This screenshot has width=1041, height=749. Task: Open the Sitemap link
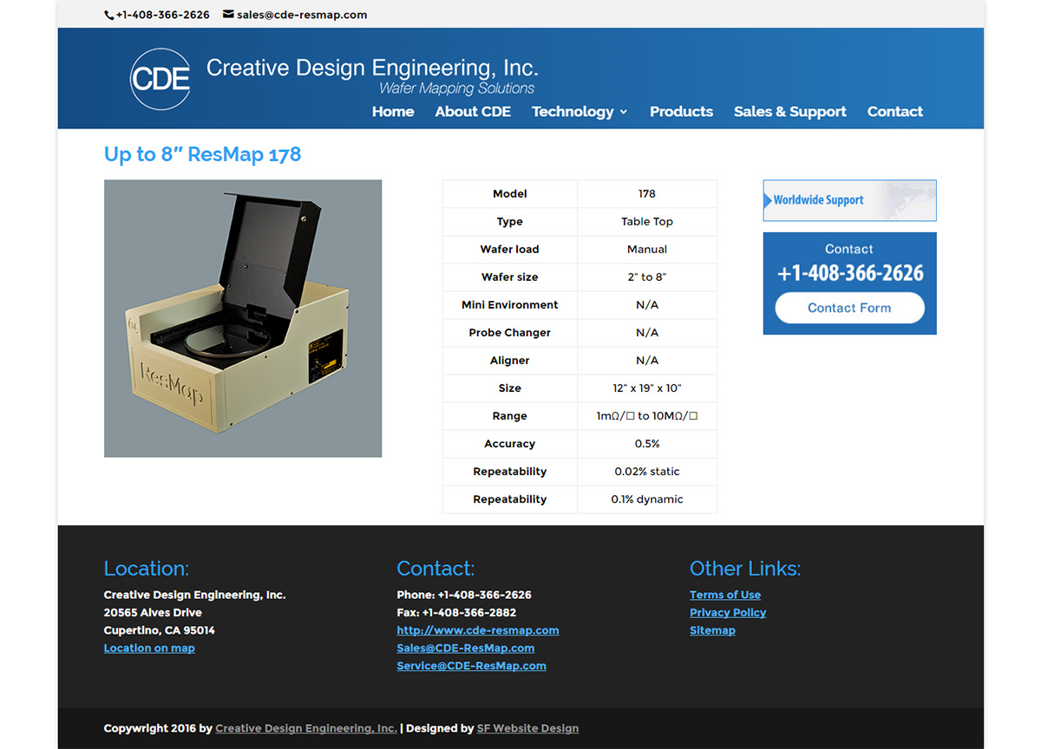712,630
